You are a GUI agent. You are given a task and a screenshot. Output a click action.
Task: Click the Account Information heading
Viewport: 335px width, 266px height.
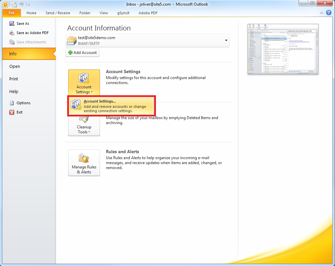click(99, 28)
